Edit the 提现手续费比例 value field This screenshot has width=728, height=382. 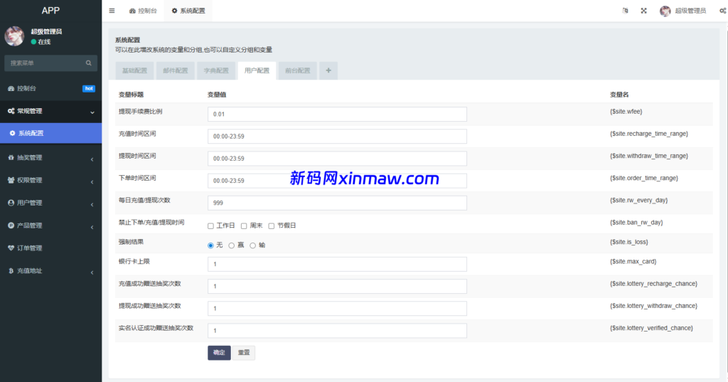coord(337,115)
